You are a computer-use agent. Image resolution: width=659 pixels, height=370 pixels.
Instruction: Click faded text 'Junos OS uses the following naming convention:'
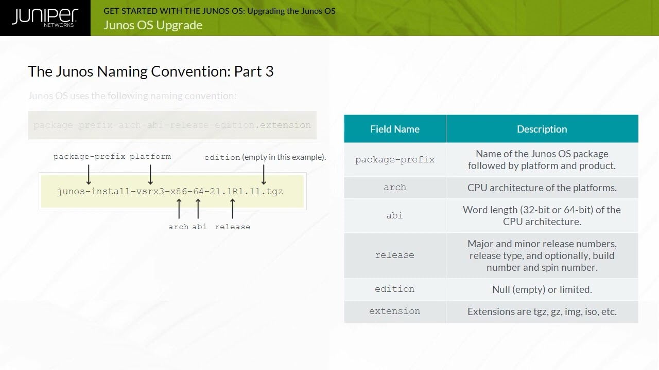pos(132,96)
